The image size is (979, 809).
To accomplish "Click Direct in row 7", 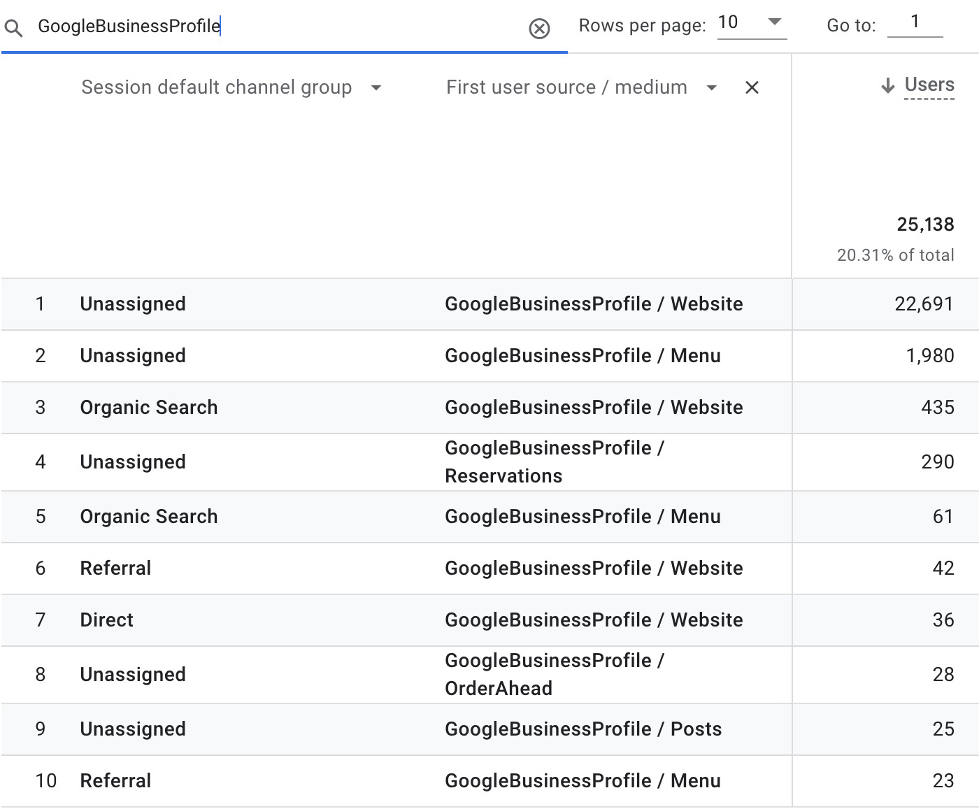I will [x=106, y=620].
